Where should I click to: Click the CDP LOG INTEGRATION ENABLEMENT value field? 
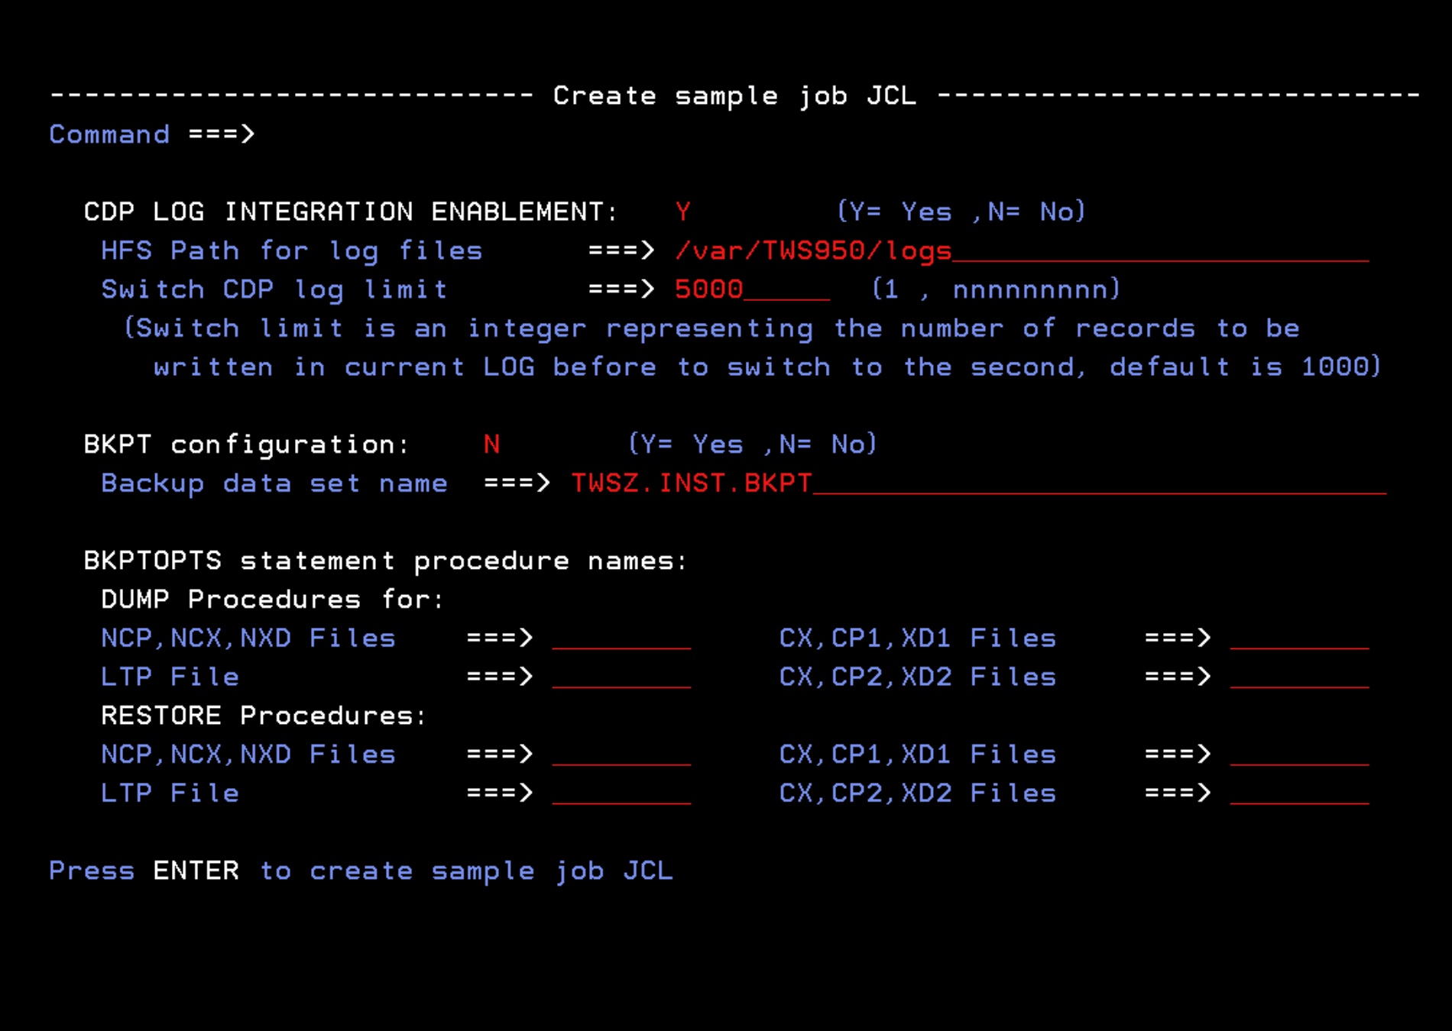(682, 212)
